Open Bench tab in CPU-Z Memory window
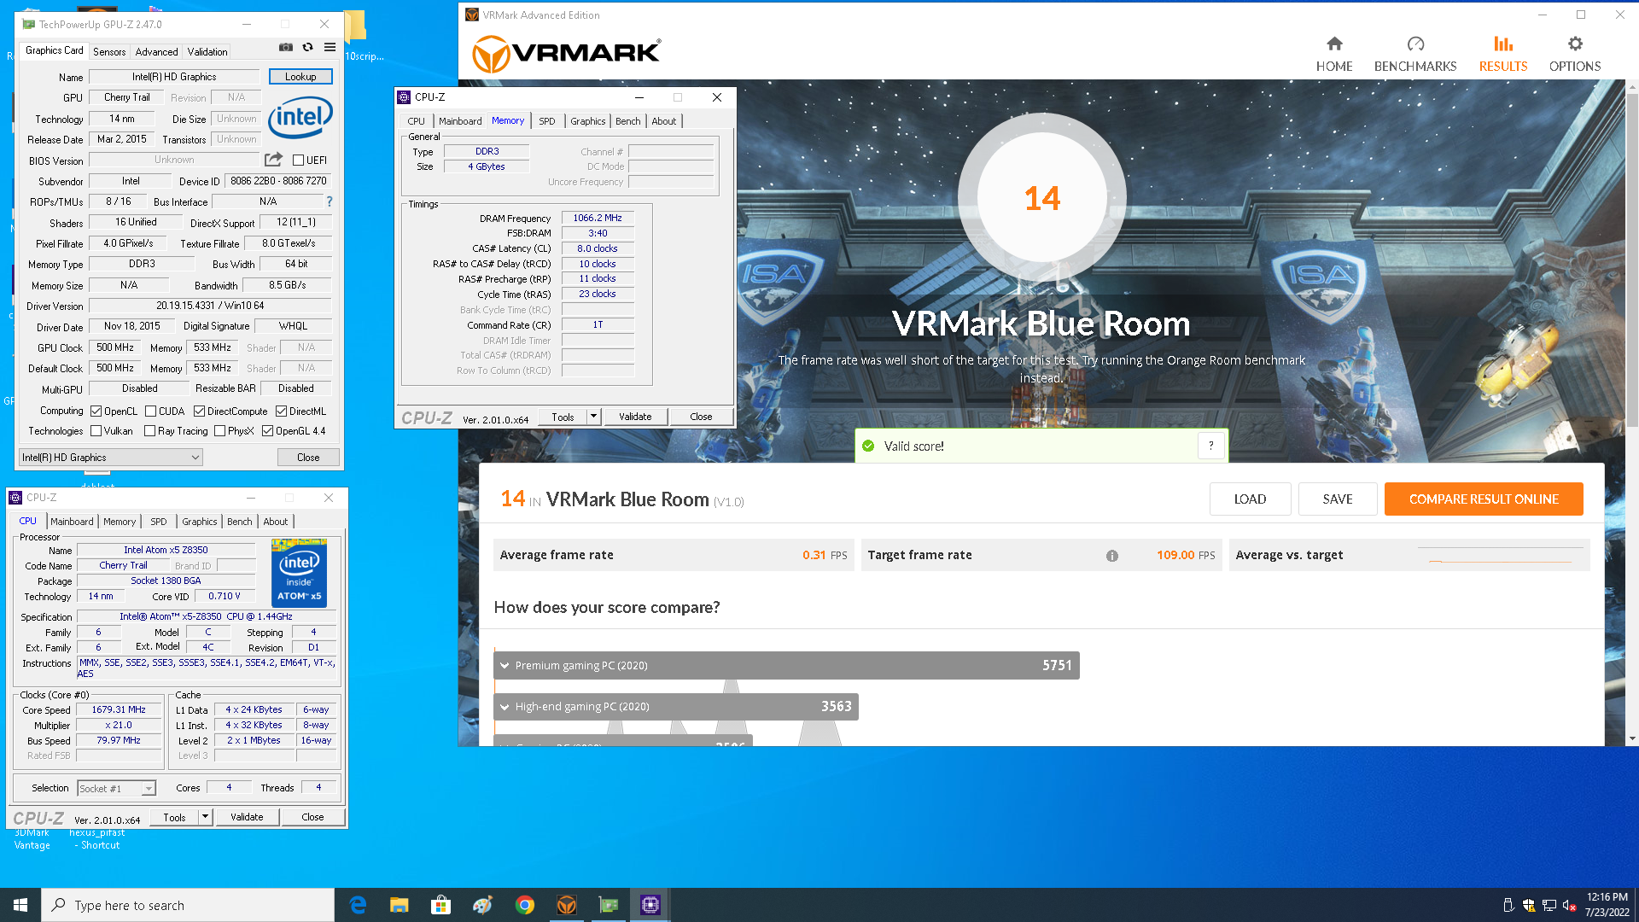The height and width of the screenshot is (922, 1639). [x=628, y=121]
